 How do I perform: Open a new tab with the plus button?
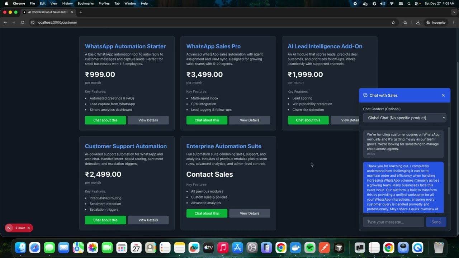[x=81, y=12]
